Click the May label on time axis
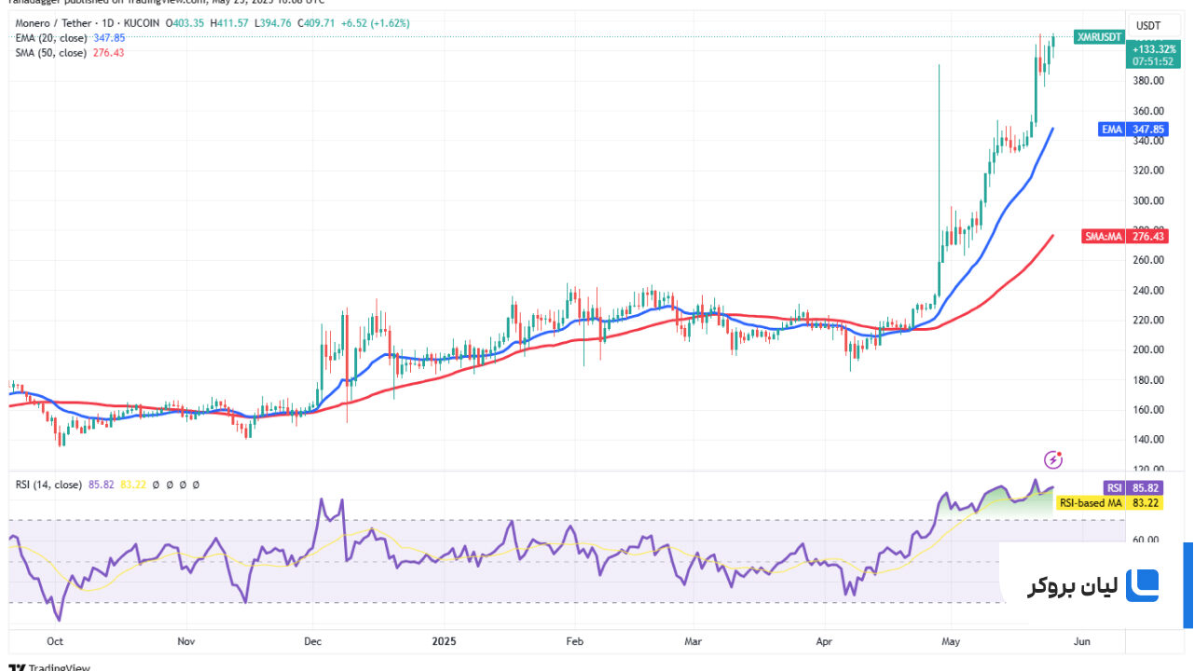Screen dimensions: 1194x671 click(x=951, y=642)
